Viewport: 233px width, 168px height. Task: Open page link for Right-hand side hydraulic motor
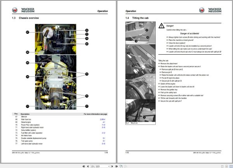(x=103, y=128)
